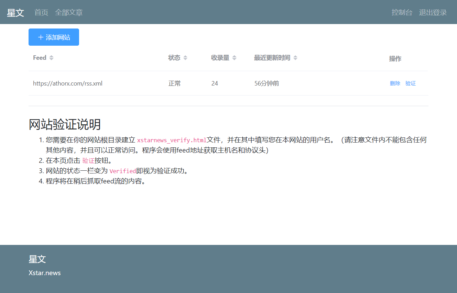Sort ascending by 状态 column caret

click(185, 56)
